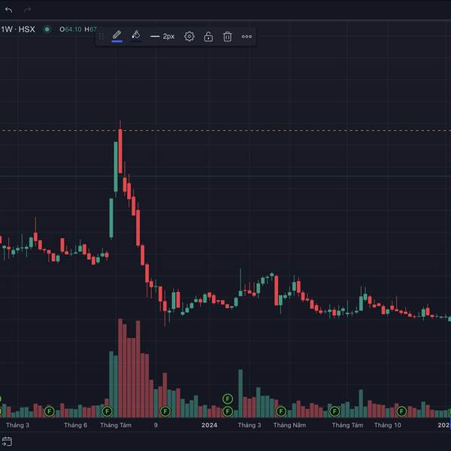Click the redo arrow icon

pos(28,10)
